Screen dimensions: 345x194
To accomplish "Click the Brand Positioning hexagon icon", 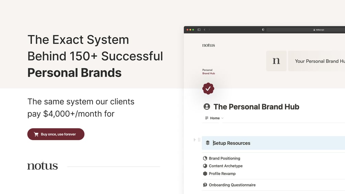I will [x=205, y=158].
